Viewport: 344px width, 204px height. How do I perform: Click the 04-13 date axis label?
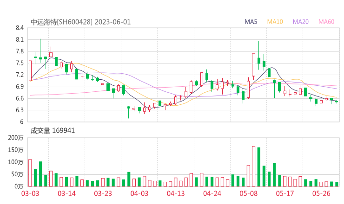[x=176, y=193]
